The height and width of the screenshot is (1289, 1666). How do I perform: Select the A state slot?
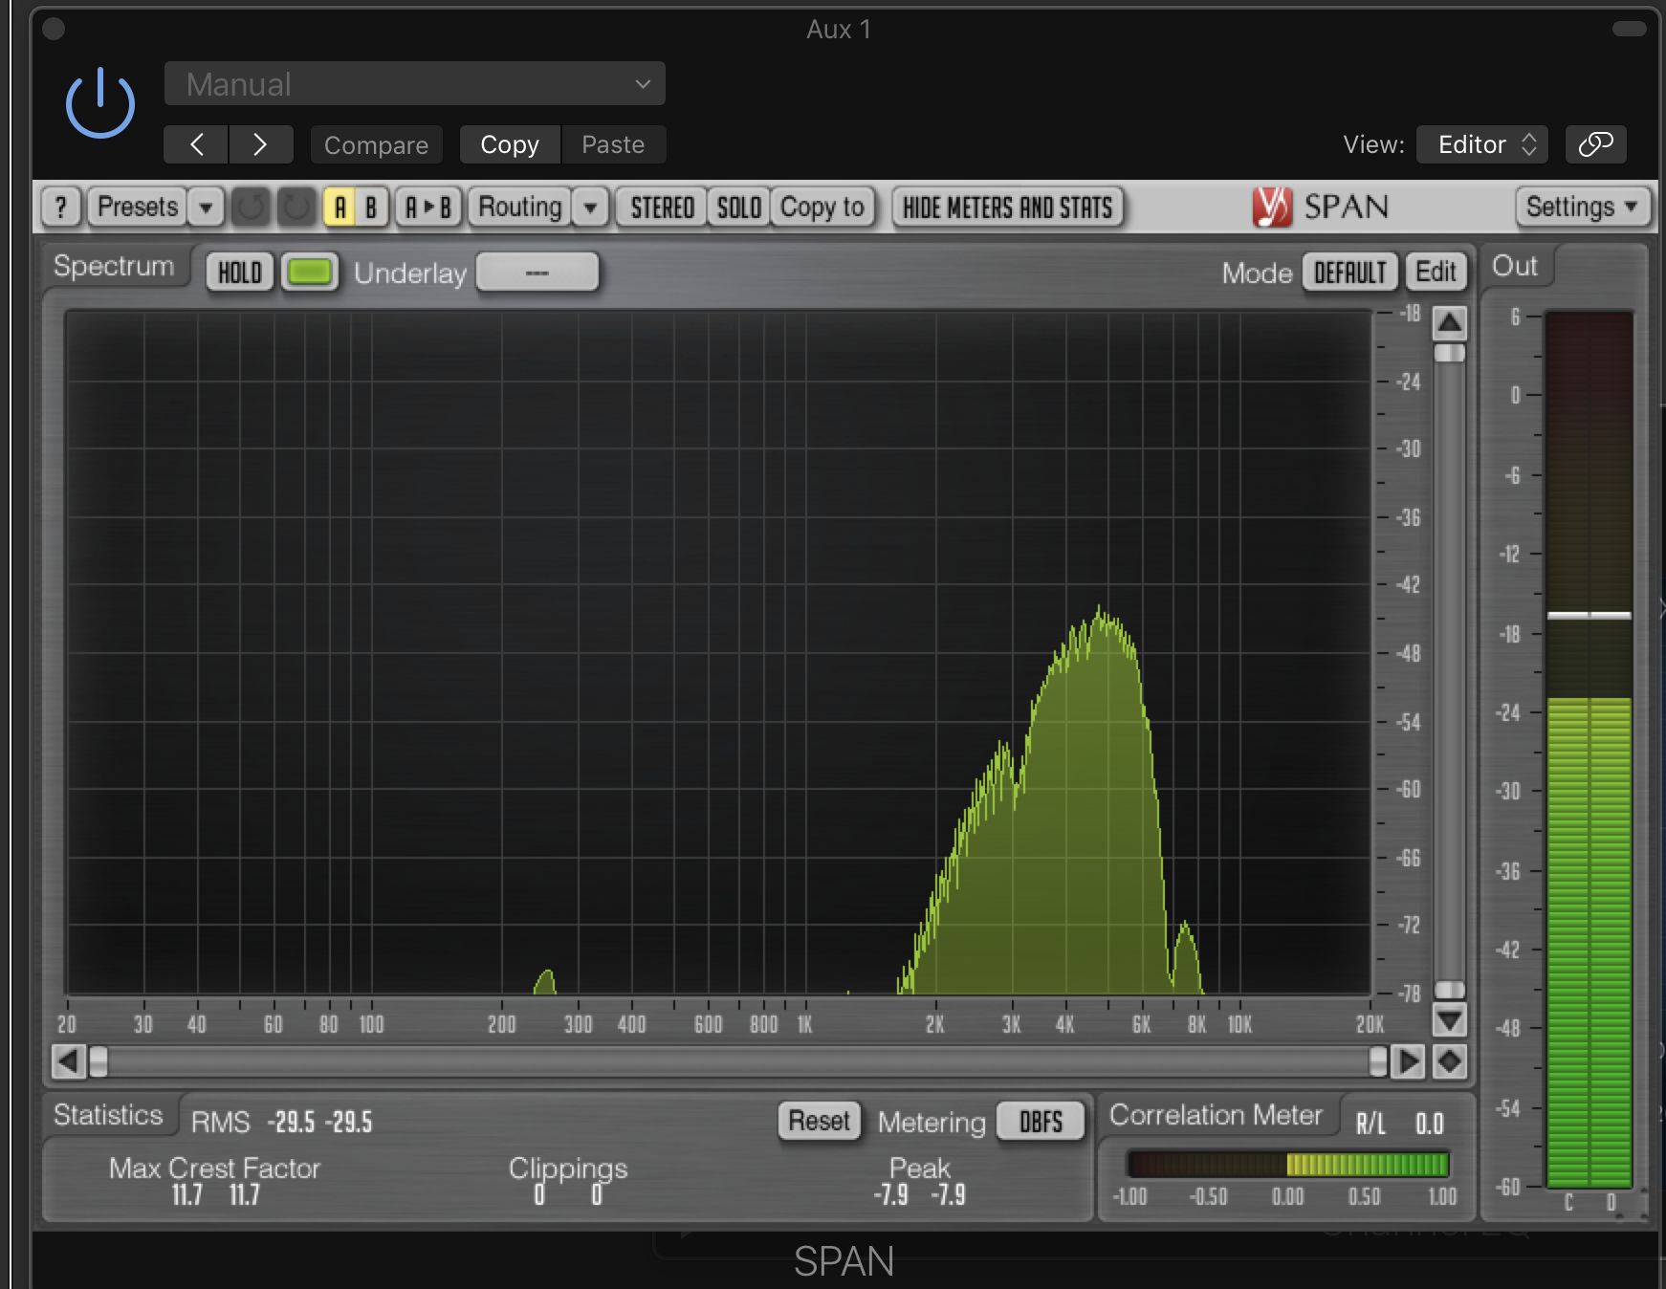click(340, 208)
